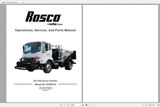160x107 pixels.
Task: Click the Manual No. 1014010-01 text
Action: [x=46, y=84]
